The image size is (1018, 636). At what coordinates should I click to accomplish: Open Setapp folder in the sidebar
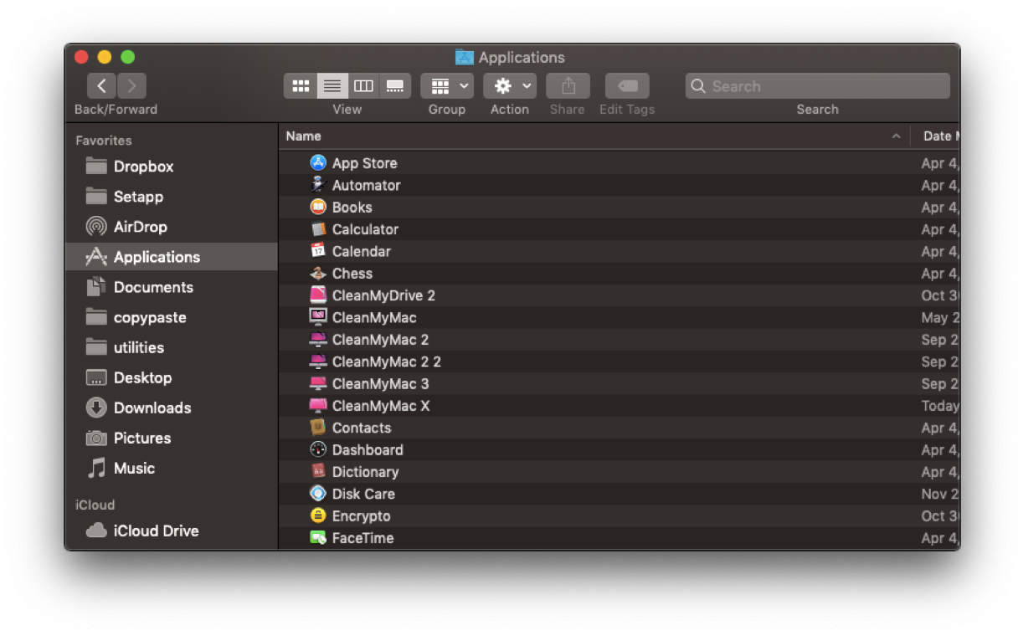click(x=171, y=197)
